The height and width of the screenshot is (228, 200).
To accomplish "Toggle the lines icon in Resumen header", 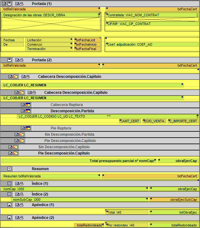I will coord(9,169).
